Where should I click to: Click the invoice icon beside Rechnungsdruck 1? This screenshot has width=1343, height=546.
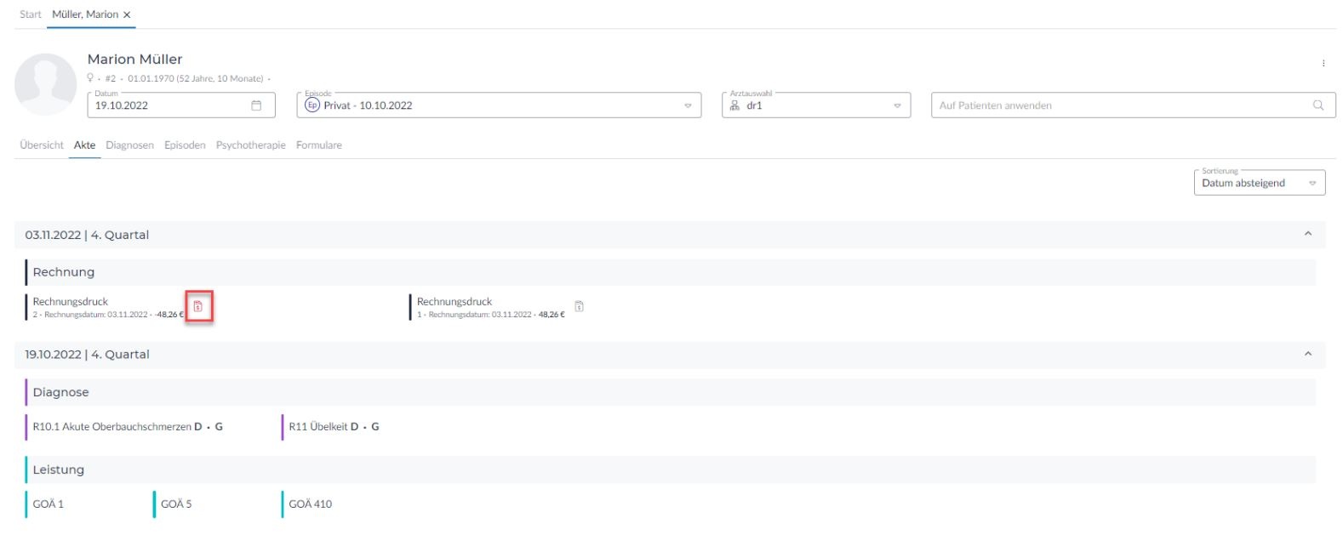coord(579,306)
